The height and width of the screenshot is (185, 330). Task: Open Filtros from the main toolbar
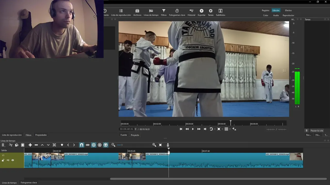[x=164, y=13]
